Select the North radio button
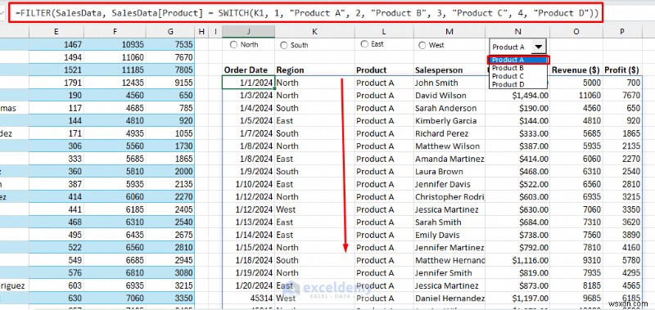655x310 pixels. tap(233, 45)
